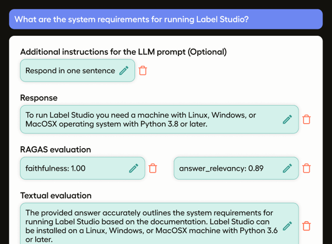Edit the textual evaluation text
332x244 pixels.
(x=287, y=226)
